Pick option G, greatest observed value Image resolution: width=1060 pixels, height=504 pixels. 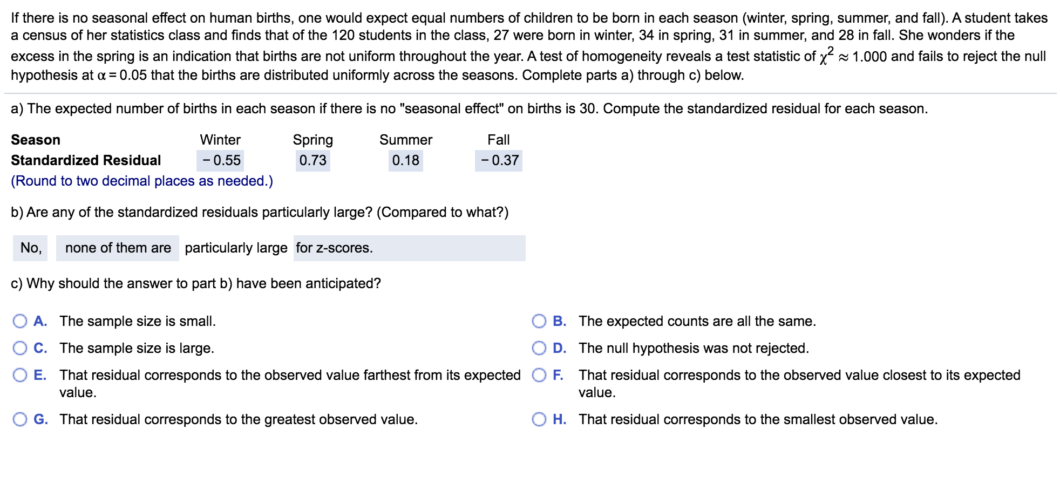coord(20,420)
